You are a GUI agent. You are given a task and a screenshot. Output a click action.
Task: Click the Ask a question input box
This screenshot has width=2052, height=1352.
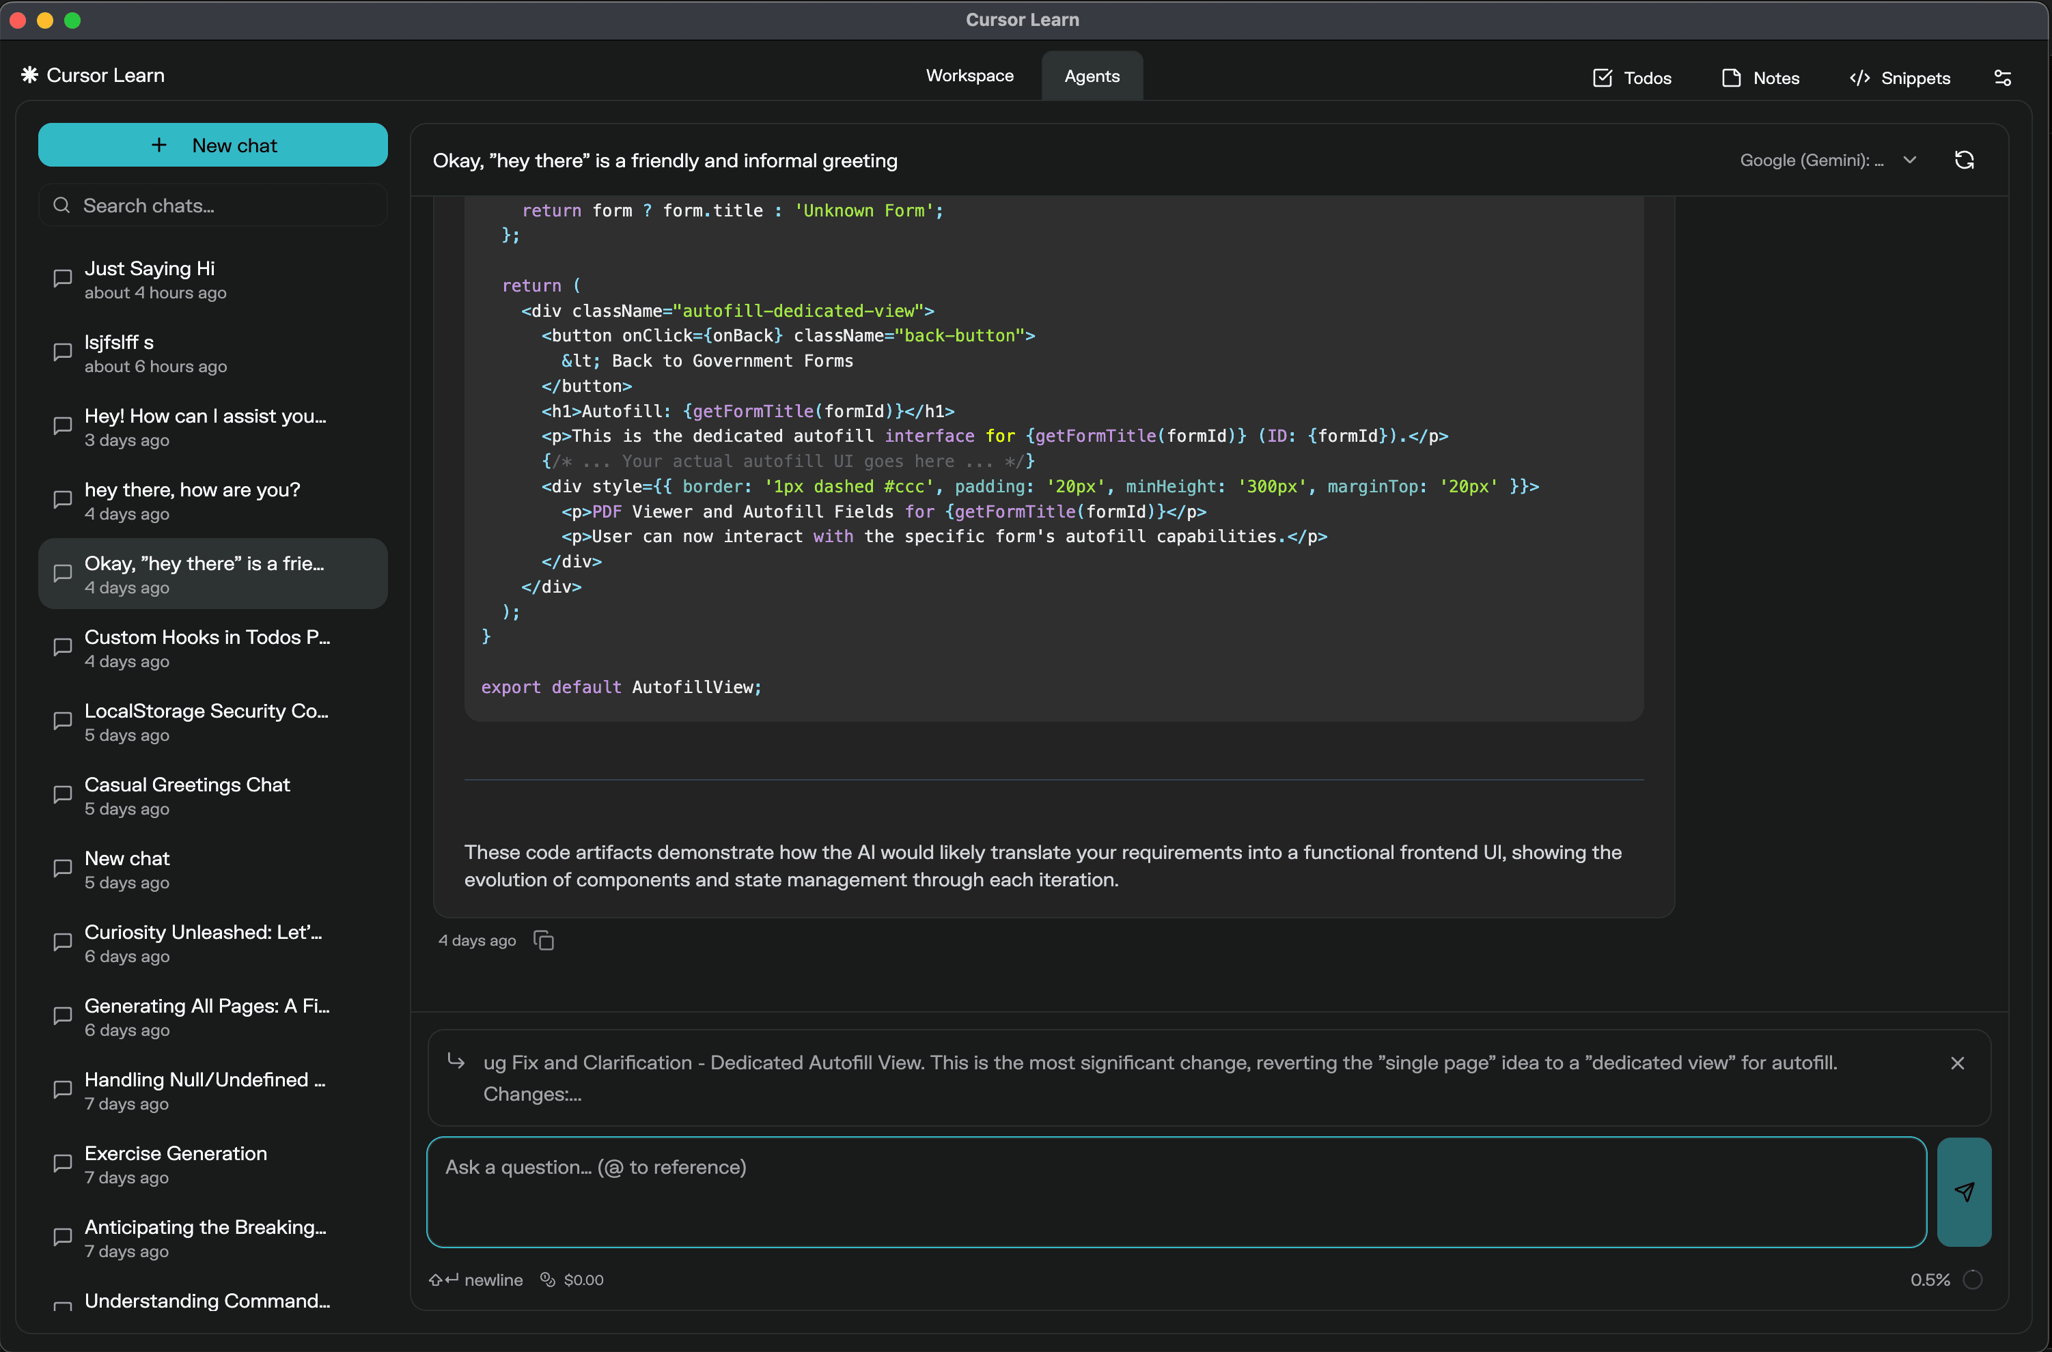(1176, 1192)
